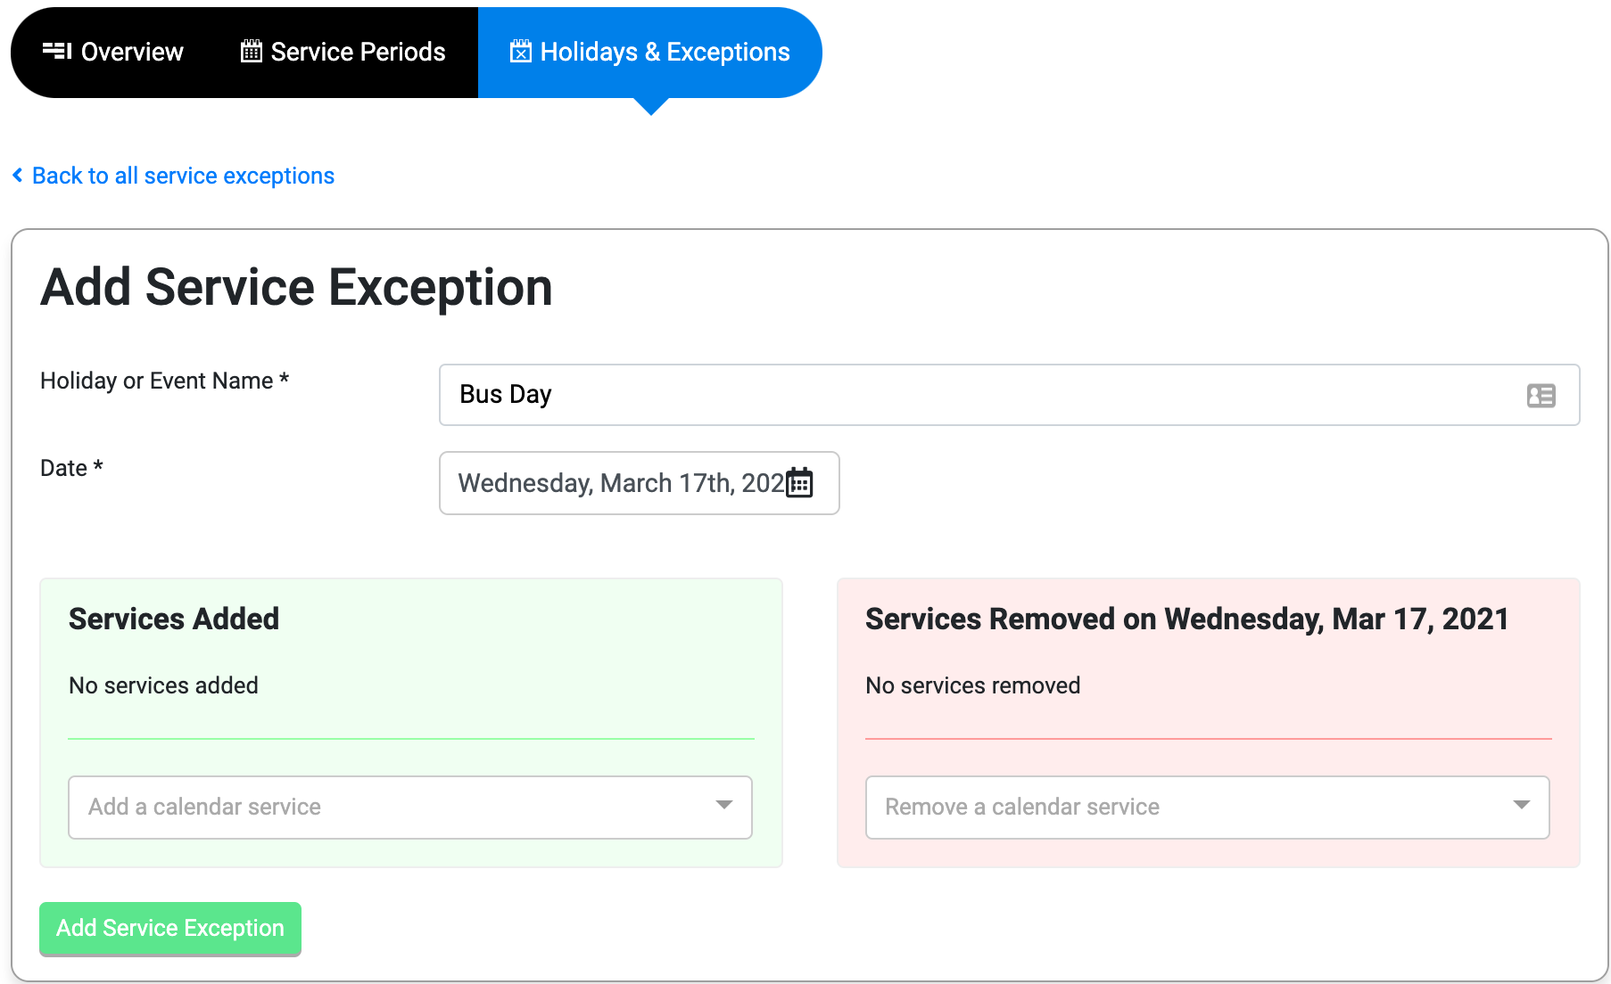Click the Date input field
The width and height of the screenshot is (1611, 984).
[x=639, y=483]
